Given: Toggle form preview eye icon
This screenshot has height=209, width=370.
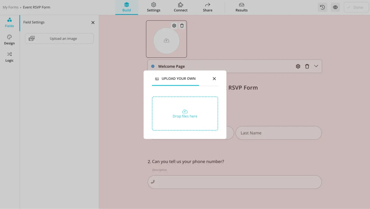Looking at the screenshot, I should click(335, 7).
